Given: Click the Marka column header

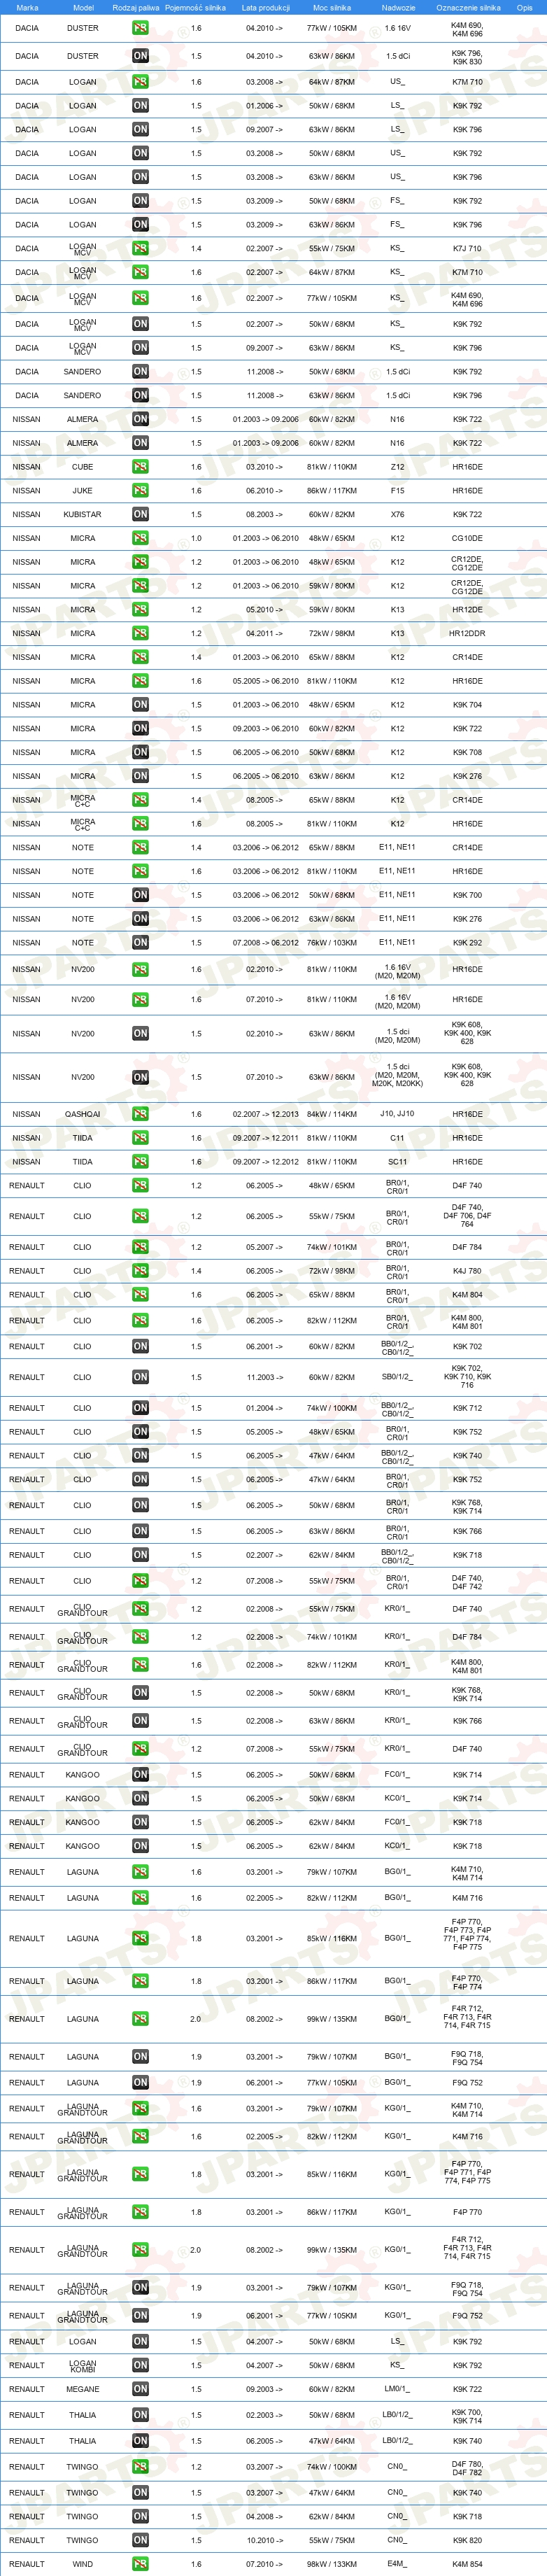Looking at the screenshot, I should (27, 7).
